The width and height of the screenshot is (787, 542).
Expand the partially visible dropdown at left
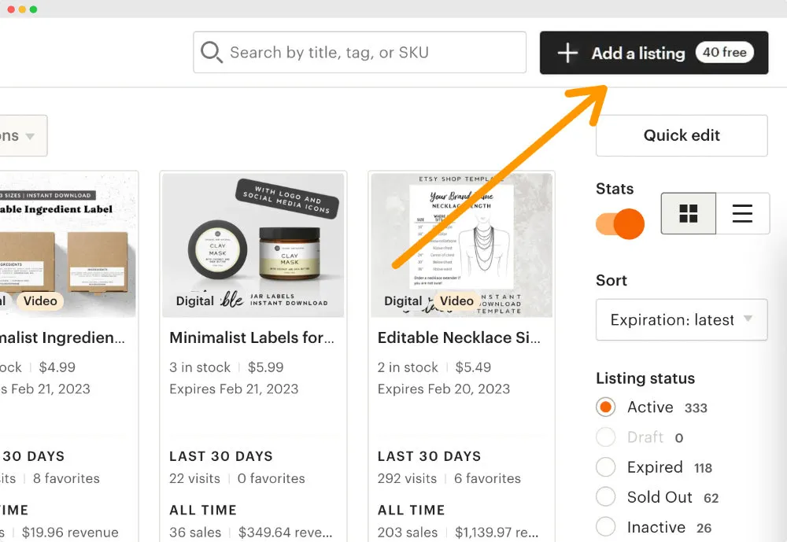tap(22, 136)
